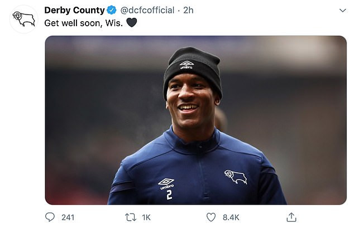Open the player photo attached to tweet
This screenshot has height=228, width=354.
click(x=196, y=120)
